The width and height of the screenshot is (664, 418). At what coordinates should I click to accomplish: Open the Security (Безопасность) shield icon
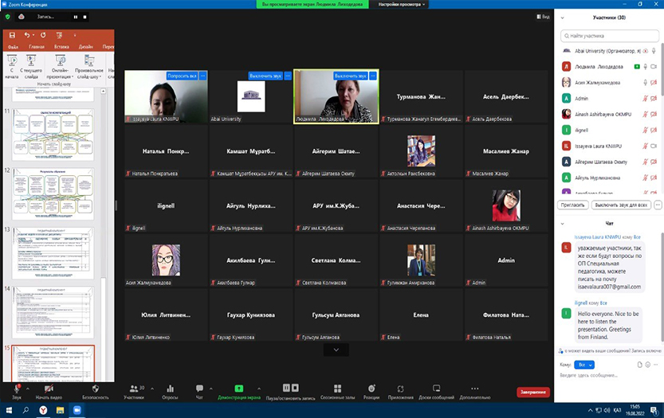pyautogui.click(x=95, y=388)
